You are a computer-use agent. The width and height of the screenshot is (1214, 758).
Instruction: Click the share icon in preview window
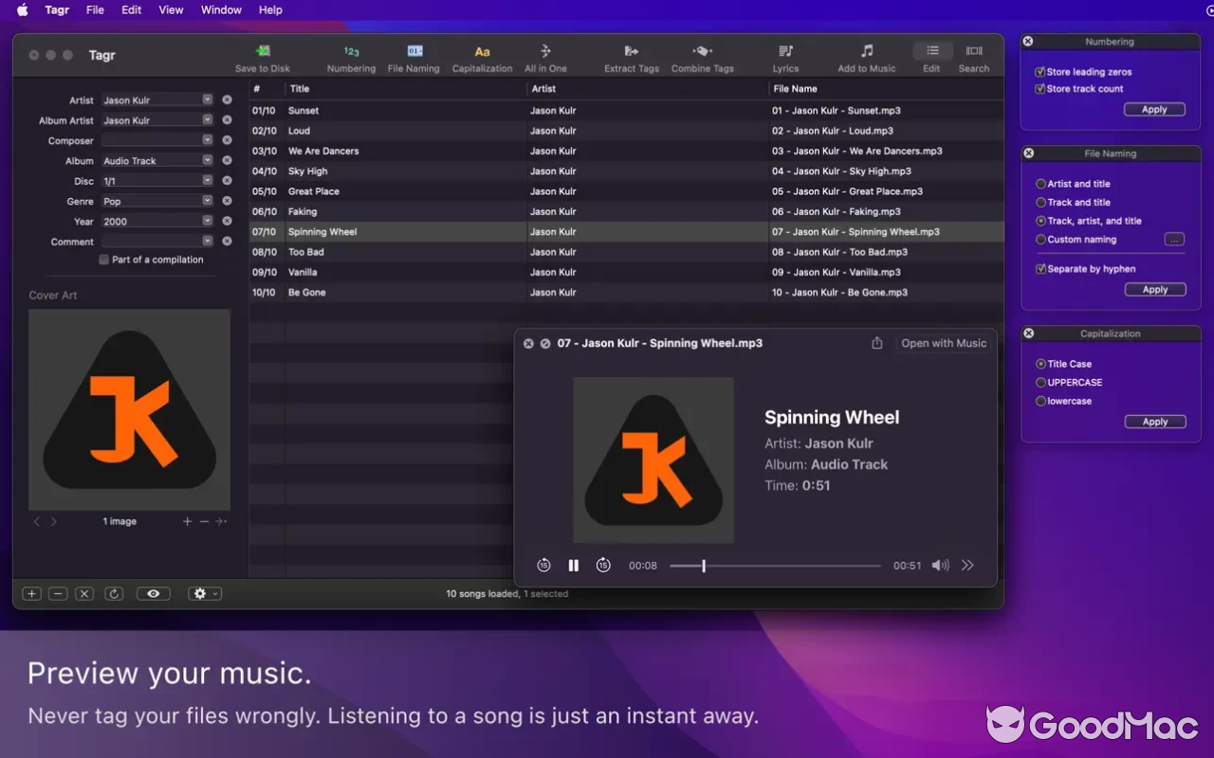pos(877,343)
